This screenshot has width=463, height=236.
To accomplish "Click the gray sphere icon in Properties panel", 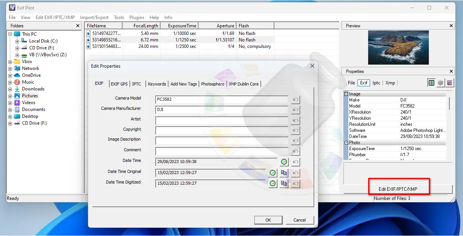I will [441, 83].
